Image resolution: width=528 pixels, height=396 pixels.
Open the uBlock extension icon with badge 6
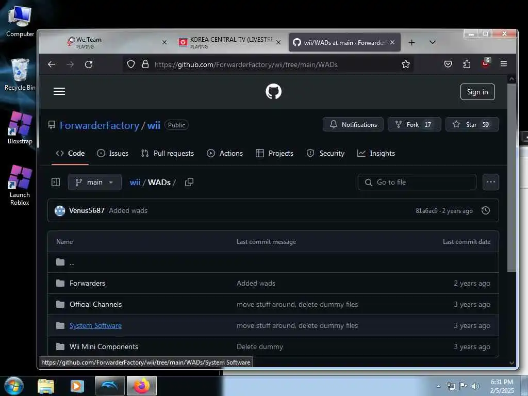click(486, 63)
